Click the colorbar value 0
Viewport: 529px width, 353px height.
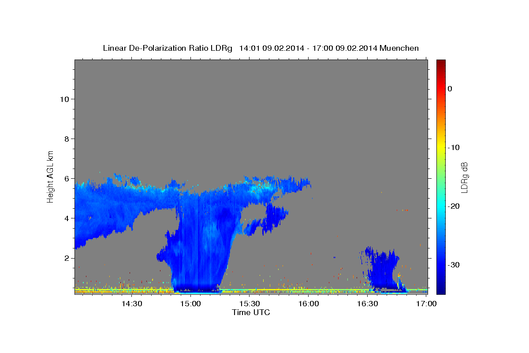click(x=450, y=89)
